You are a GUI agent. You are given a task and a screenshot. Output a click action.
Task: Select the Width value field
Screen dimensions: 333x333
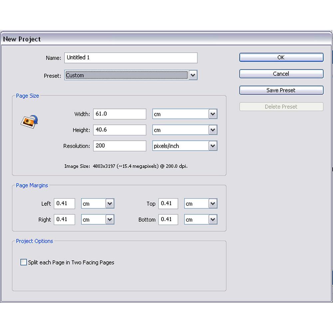tap(119, 114)
